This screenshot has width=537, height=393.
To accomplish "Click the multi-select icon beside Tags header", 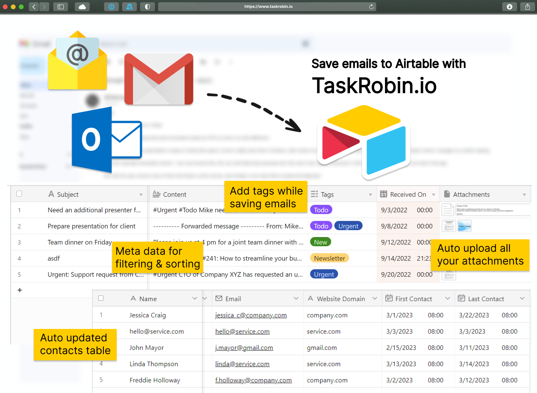I will pyautogui.click(x=315, y=194).
